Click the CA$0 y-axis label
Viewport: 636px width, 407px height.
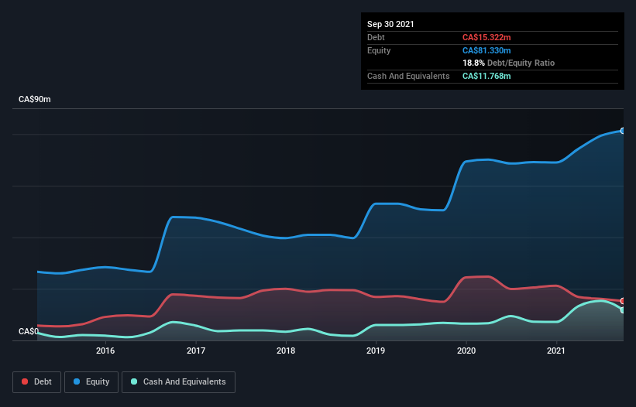(x=29, y=331)
